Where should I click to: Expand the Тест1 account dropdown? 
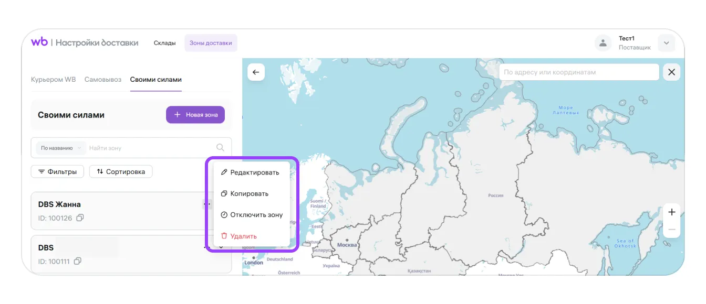[666, 43]
